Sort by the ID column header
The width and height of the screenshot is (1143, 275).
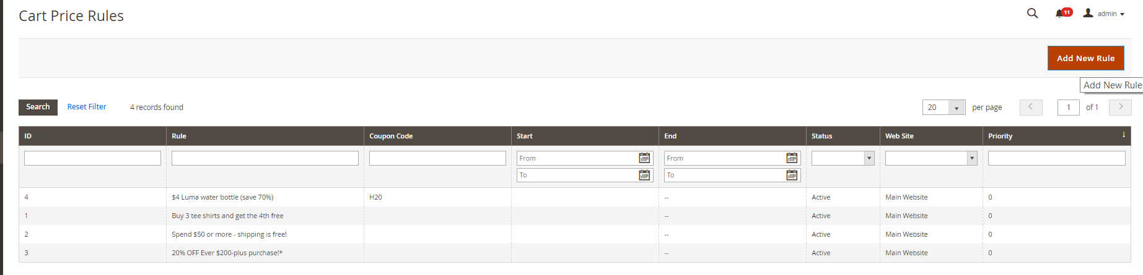click(x=92, y=136)
